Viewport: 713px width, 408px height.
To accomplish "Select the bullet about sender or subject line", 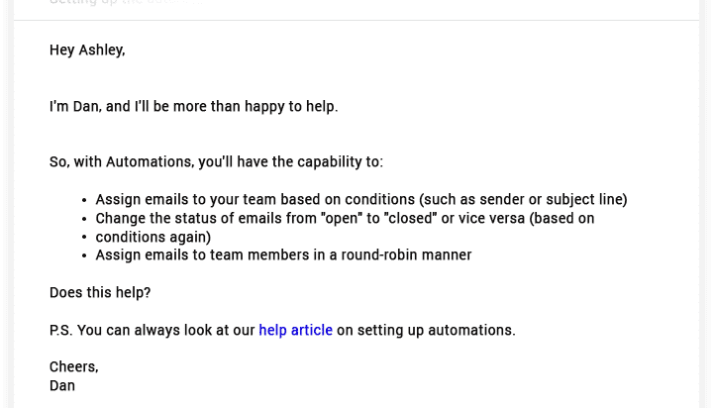I will 361,199.
